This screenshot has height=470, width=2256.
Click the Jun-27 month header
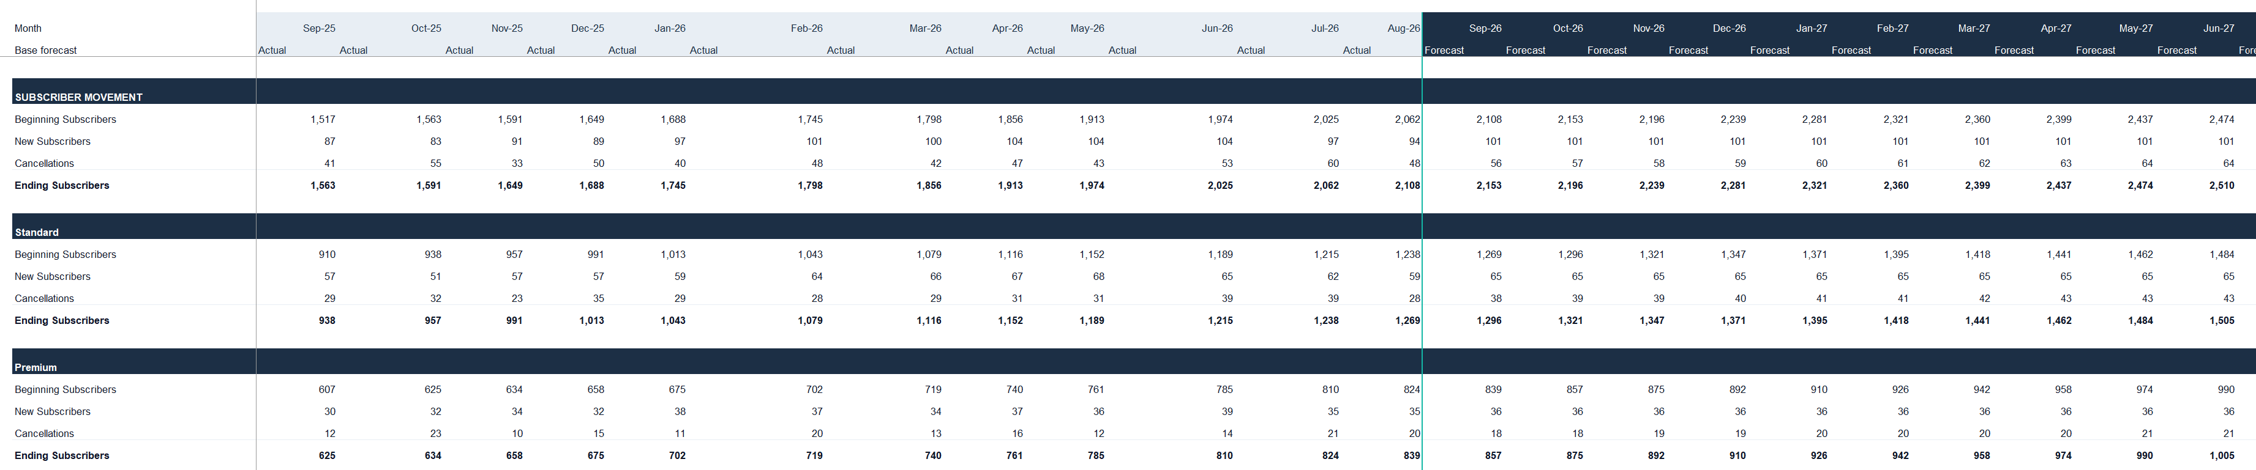(2218, 29)
